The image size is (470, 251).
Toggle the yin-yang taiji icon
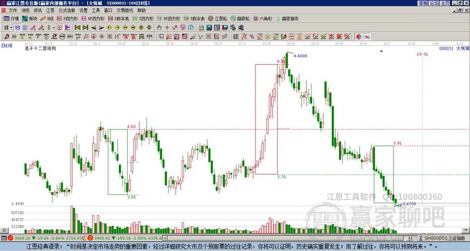point(359,37)
